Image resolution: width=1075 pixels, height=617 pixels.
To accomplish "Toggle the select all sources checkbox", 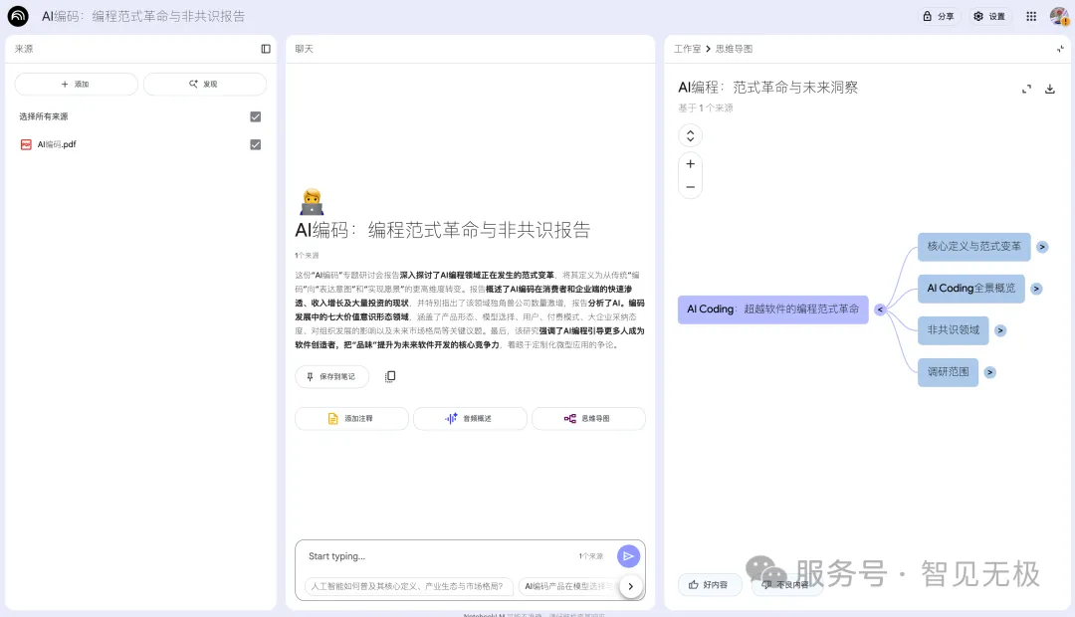I will 256,116.
